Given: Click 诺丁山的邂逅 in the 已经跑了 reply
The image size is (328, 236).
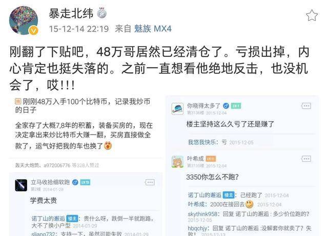Looking at the screenshot, I should coord(204,195).
